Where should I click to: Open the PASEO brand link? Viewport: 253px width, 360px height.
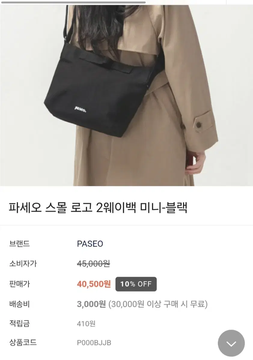point(90,244)
